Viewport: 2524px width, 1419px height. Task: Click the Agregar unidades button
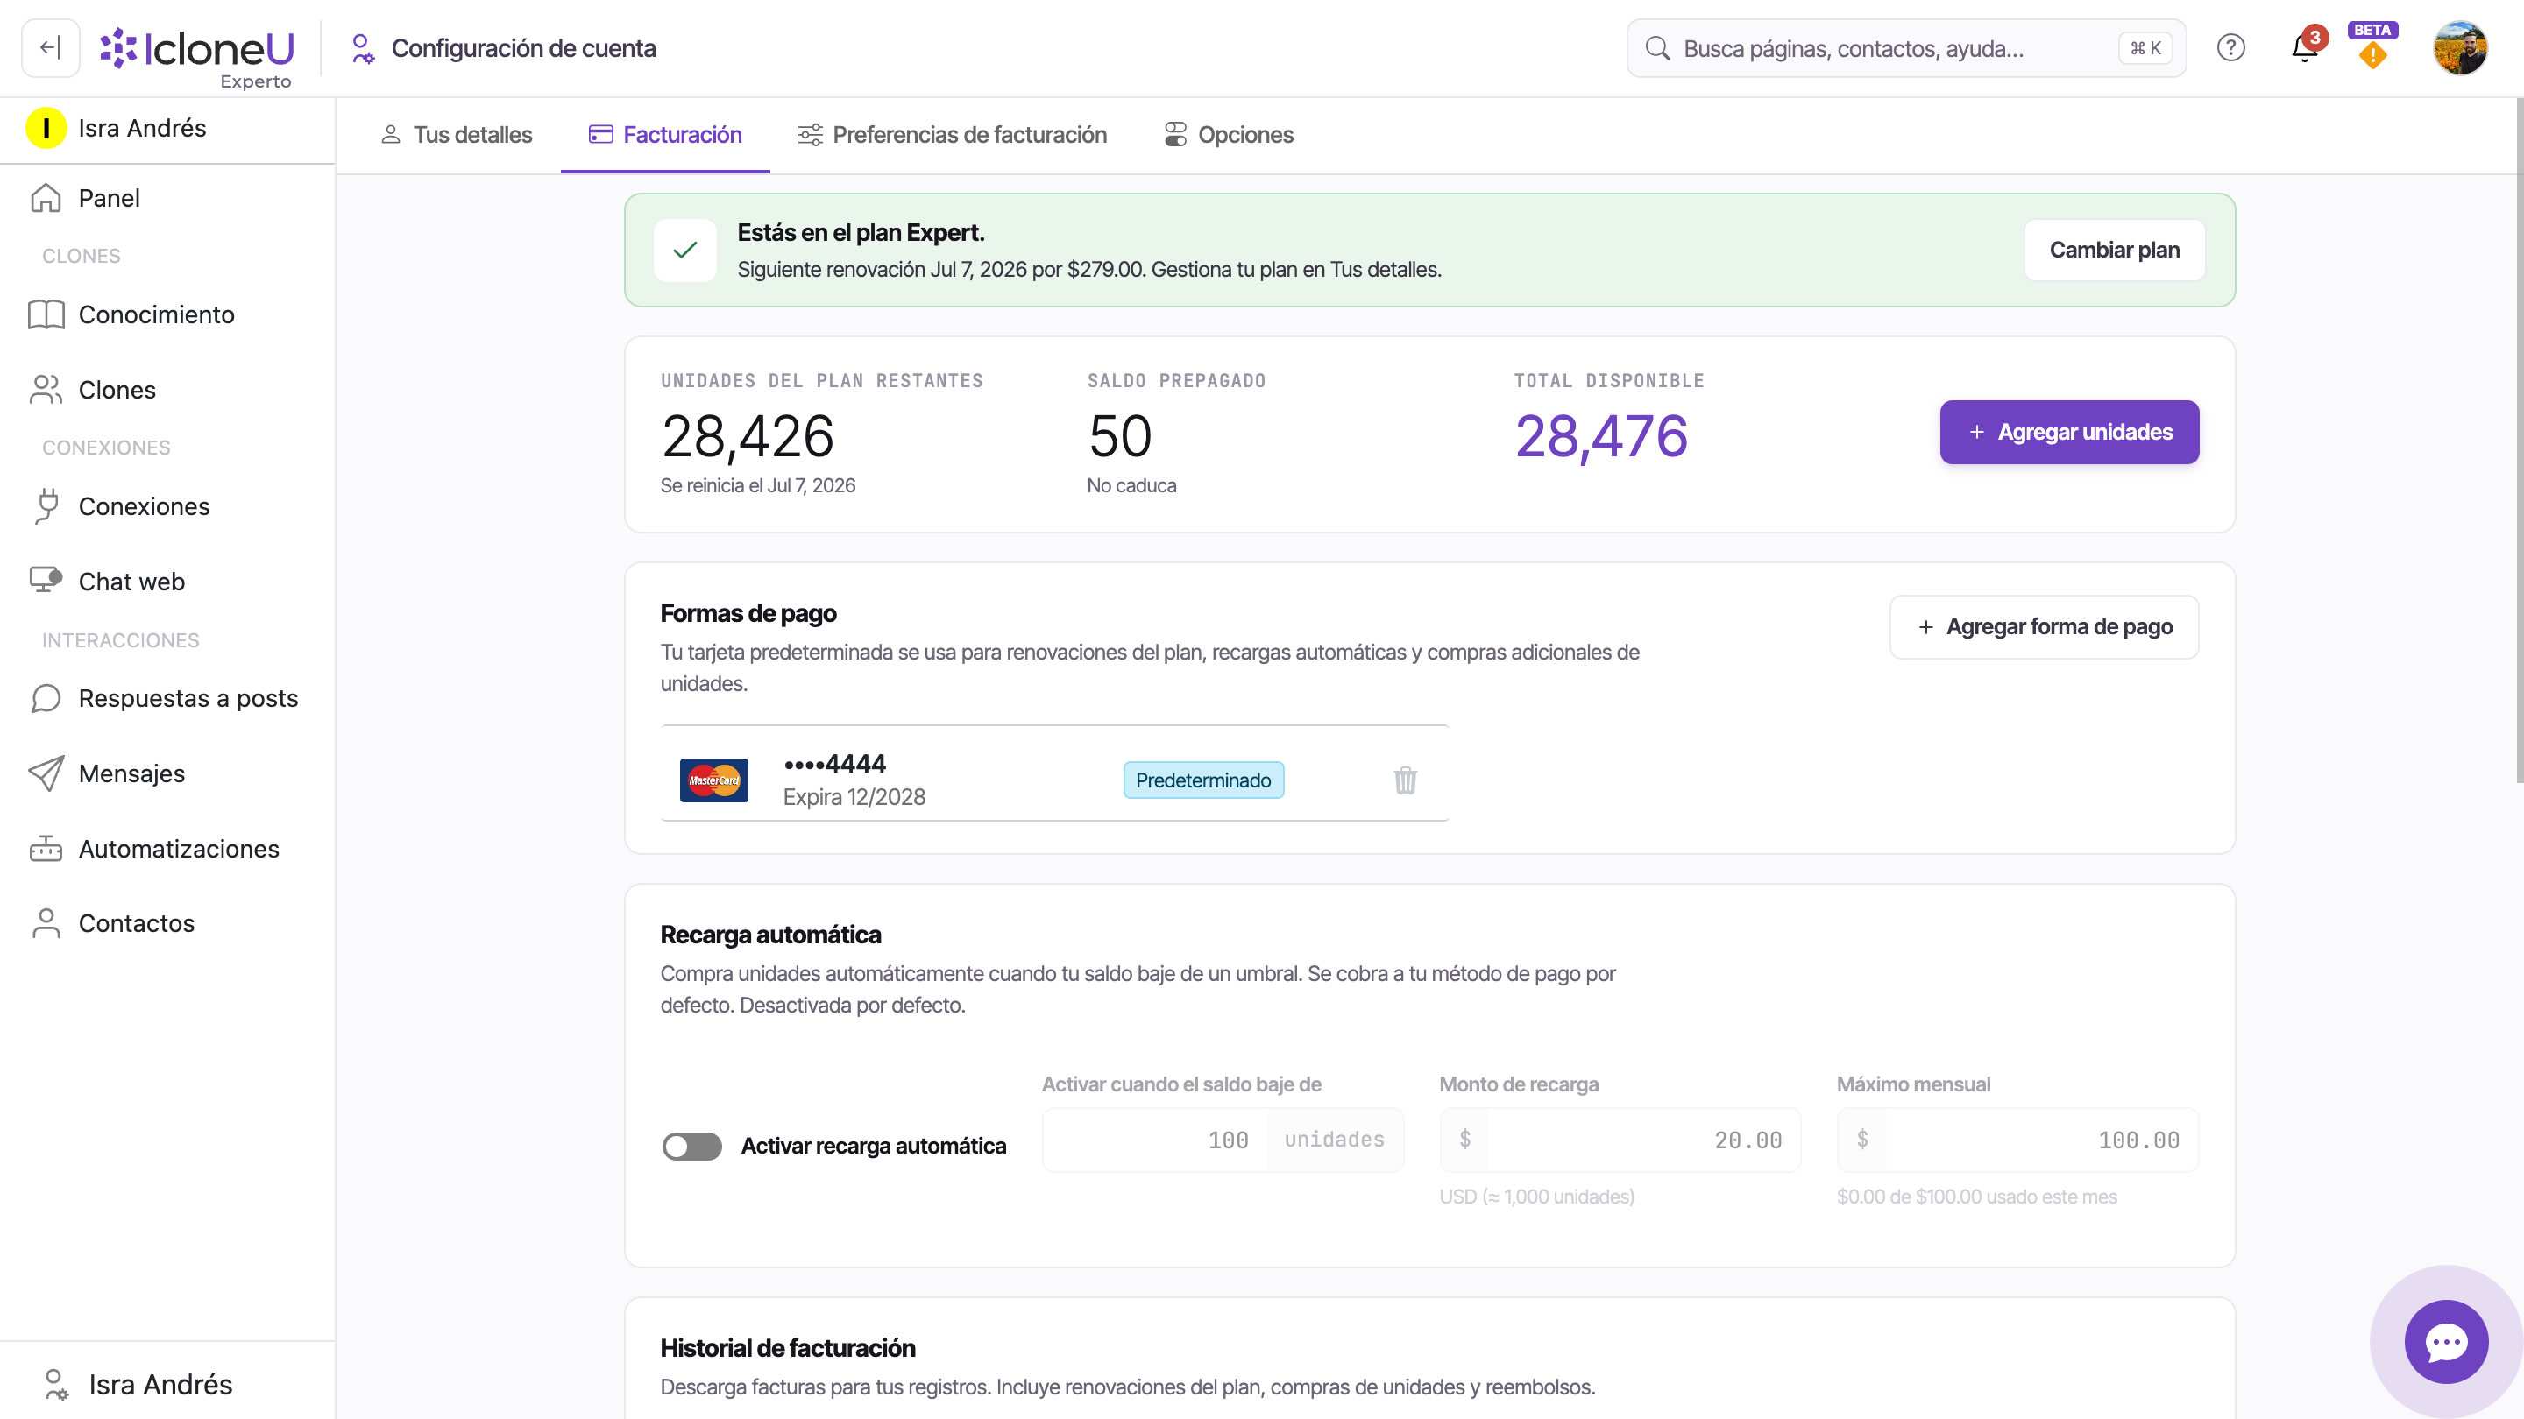click(x=2069, y=432)
